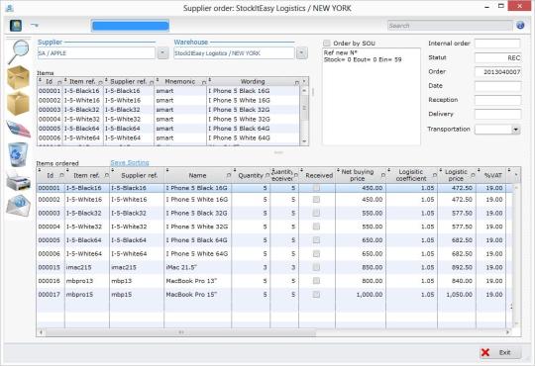535x366 pixels.
Task: Click the app icon in title bar
Action: [9, 8]
